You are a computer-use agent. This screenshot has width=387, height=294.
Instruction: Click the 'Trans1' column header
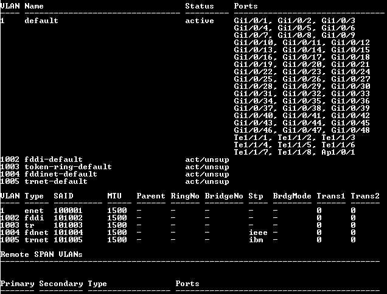pos(331,196)
